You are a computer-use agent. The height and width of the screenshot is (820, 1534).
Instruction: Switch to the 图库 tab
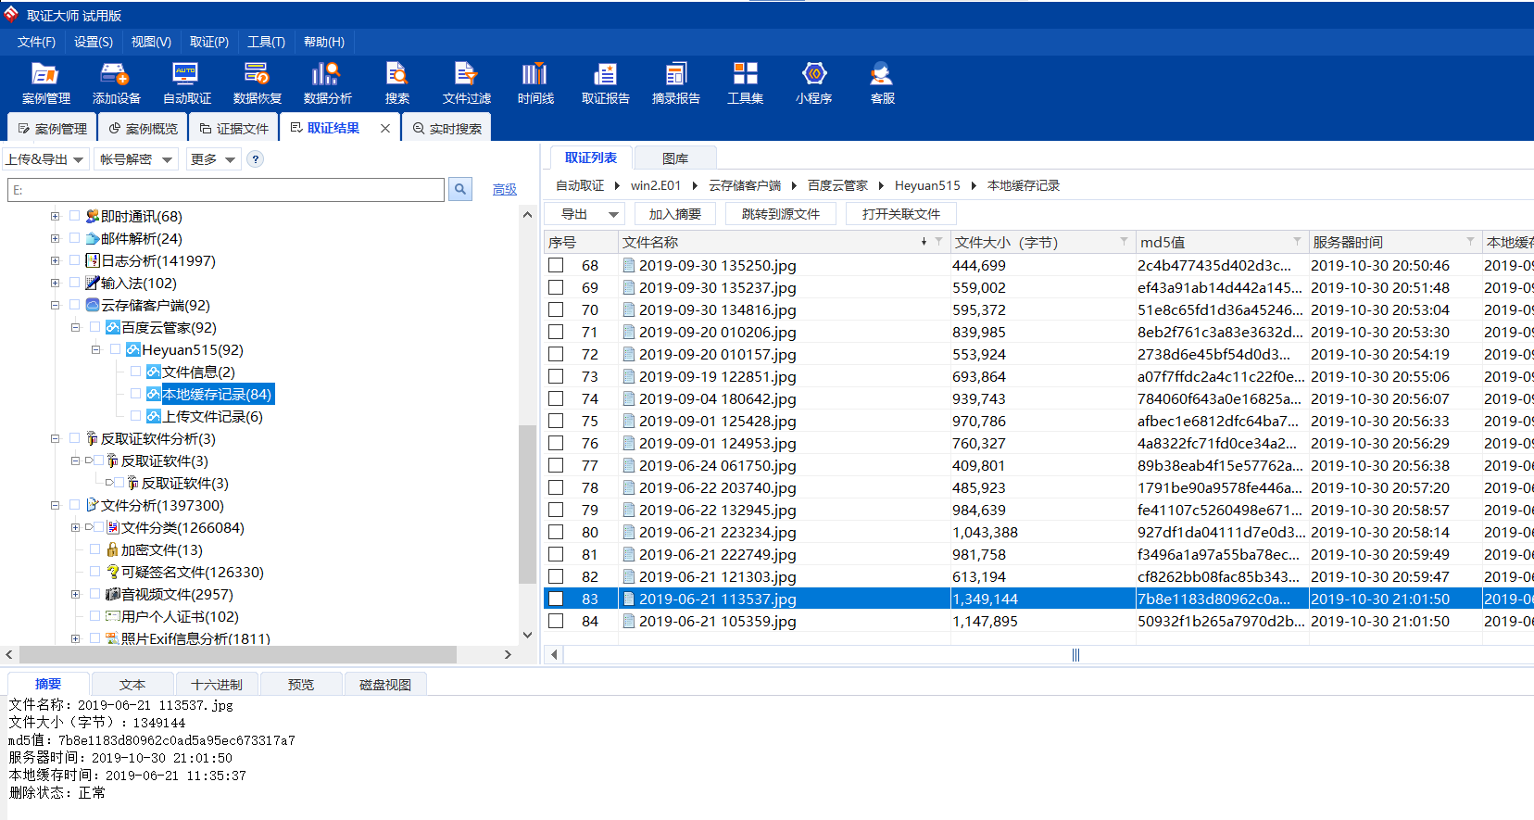click(x=675, y=158)
